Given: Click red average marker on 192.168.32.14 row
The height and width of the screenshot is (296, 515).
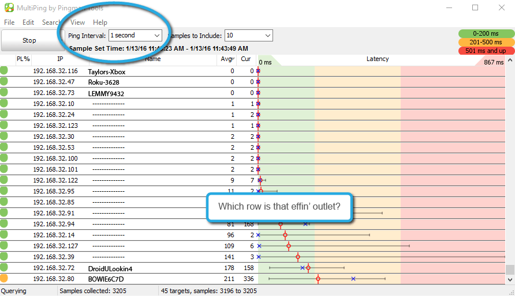Looking at the screenshot, I should tap(285, 235).
